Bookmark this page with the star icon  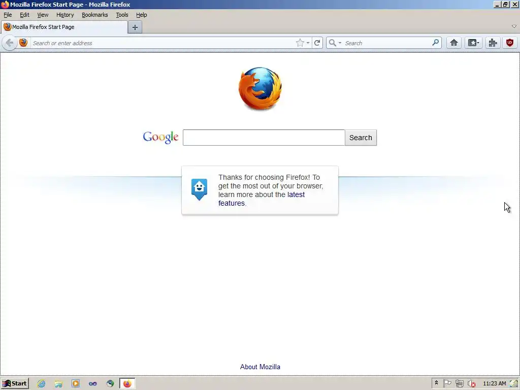tap(300, 43)
